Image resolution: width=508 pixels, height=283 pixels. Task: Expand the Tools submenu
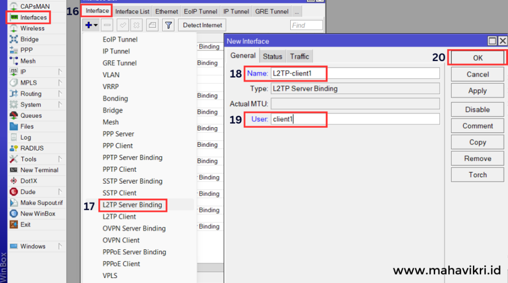tap(60, 159)
